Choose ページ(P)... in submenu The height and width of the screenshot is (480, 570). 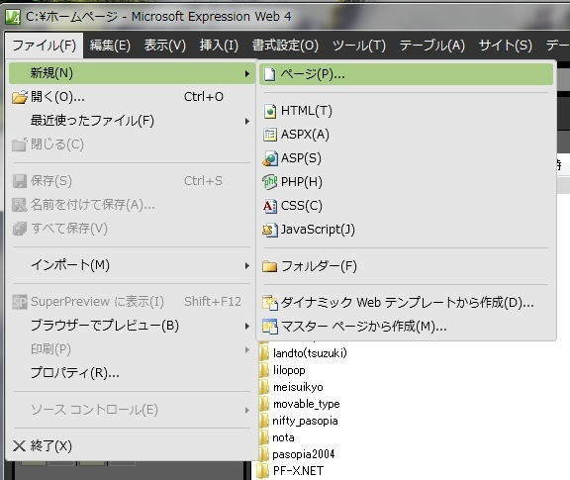[x=406, y=74]
